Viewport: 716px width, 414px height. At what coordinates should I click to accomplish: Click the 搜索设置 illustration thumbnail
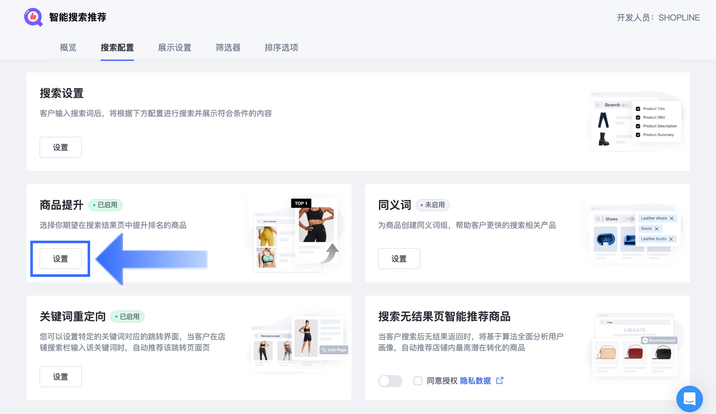(x=634, y=121)
